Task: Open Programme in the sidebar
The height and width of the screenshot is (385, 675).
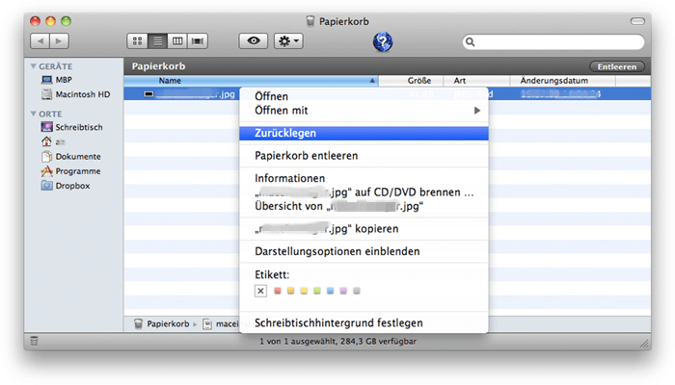Action: tap(71, 171)
